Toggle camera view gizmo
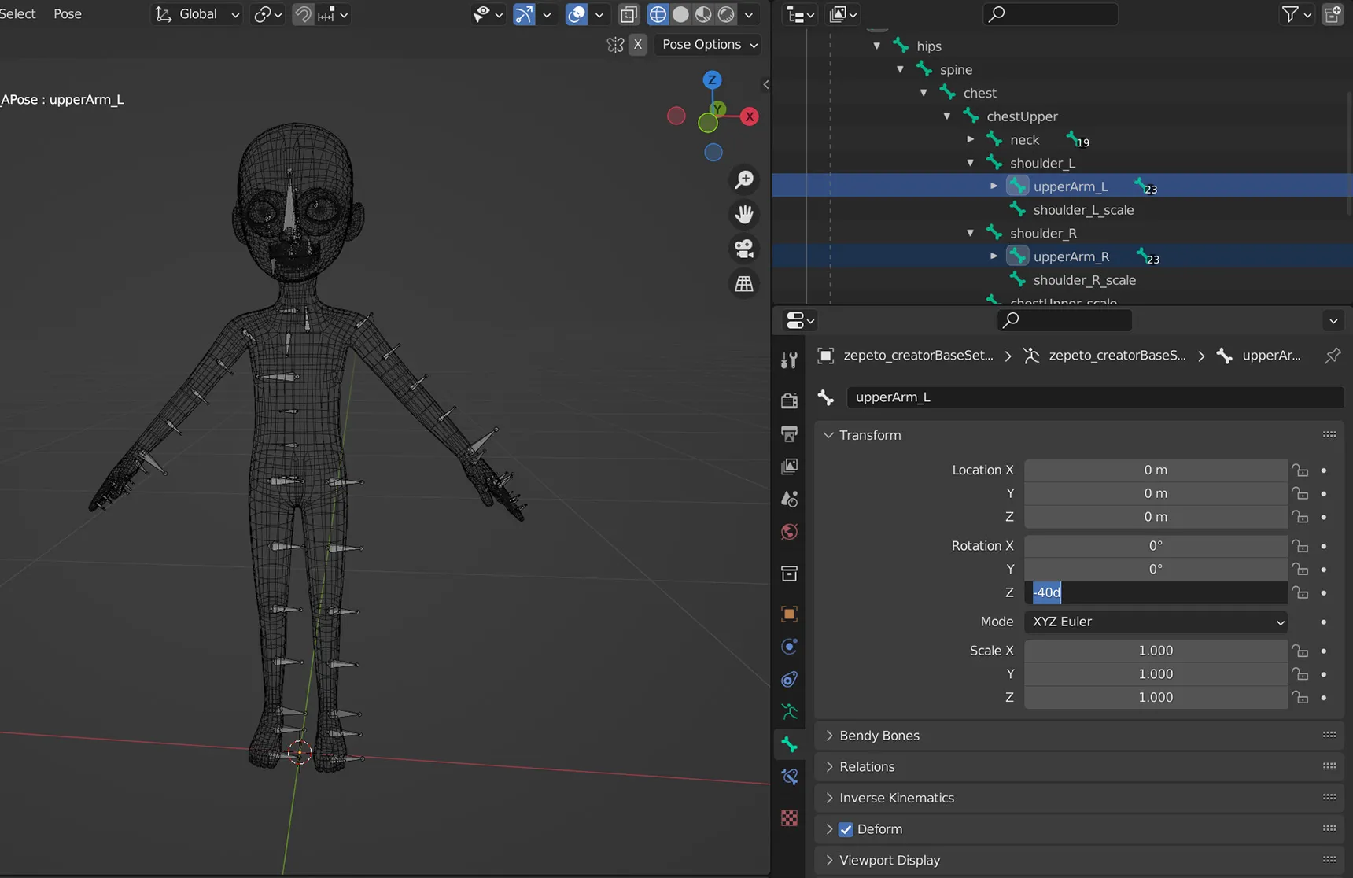The width and height of the screenshot is (1353, 878). (743, 249)
